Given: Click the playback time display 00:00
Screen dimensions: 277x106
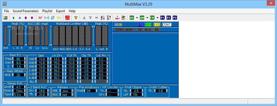Looking at the screenshot, I should (118, 25).
